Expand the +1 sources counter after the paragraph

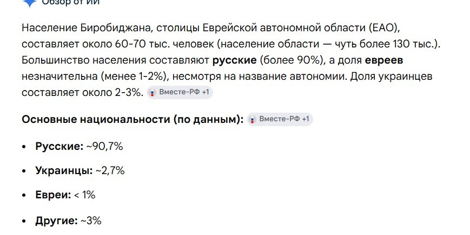pos(206,92)
